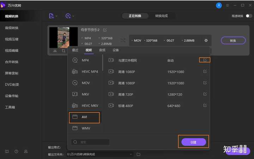Open 视频压缩 in the sidebar

point(12,39)
